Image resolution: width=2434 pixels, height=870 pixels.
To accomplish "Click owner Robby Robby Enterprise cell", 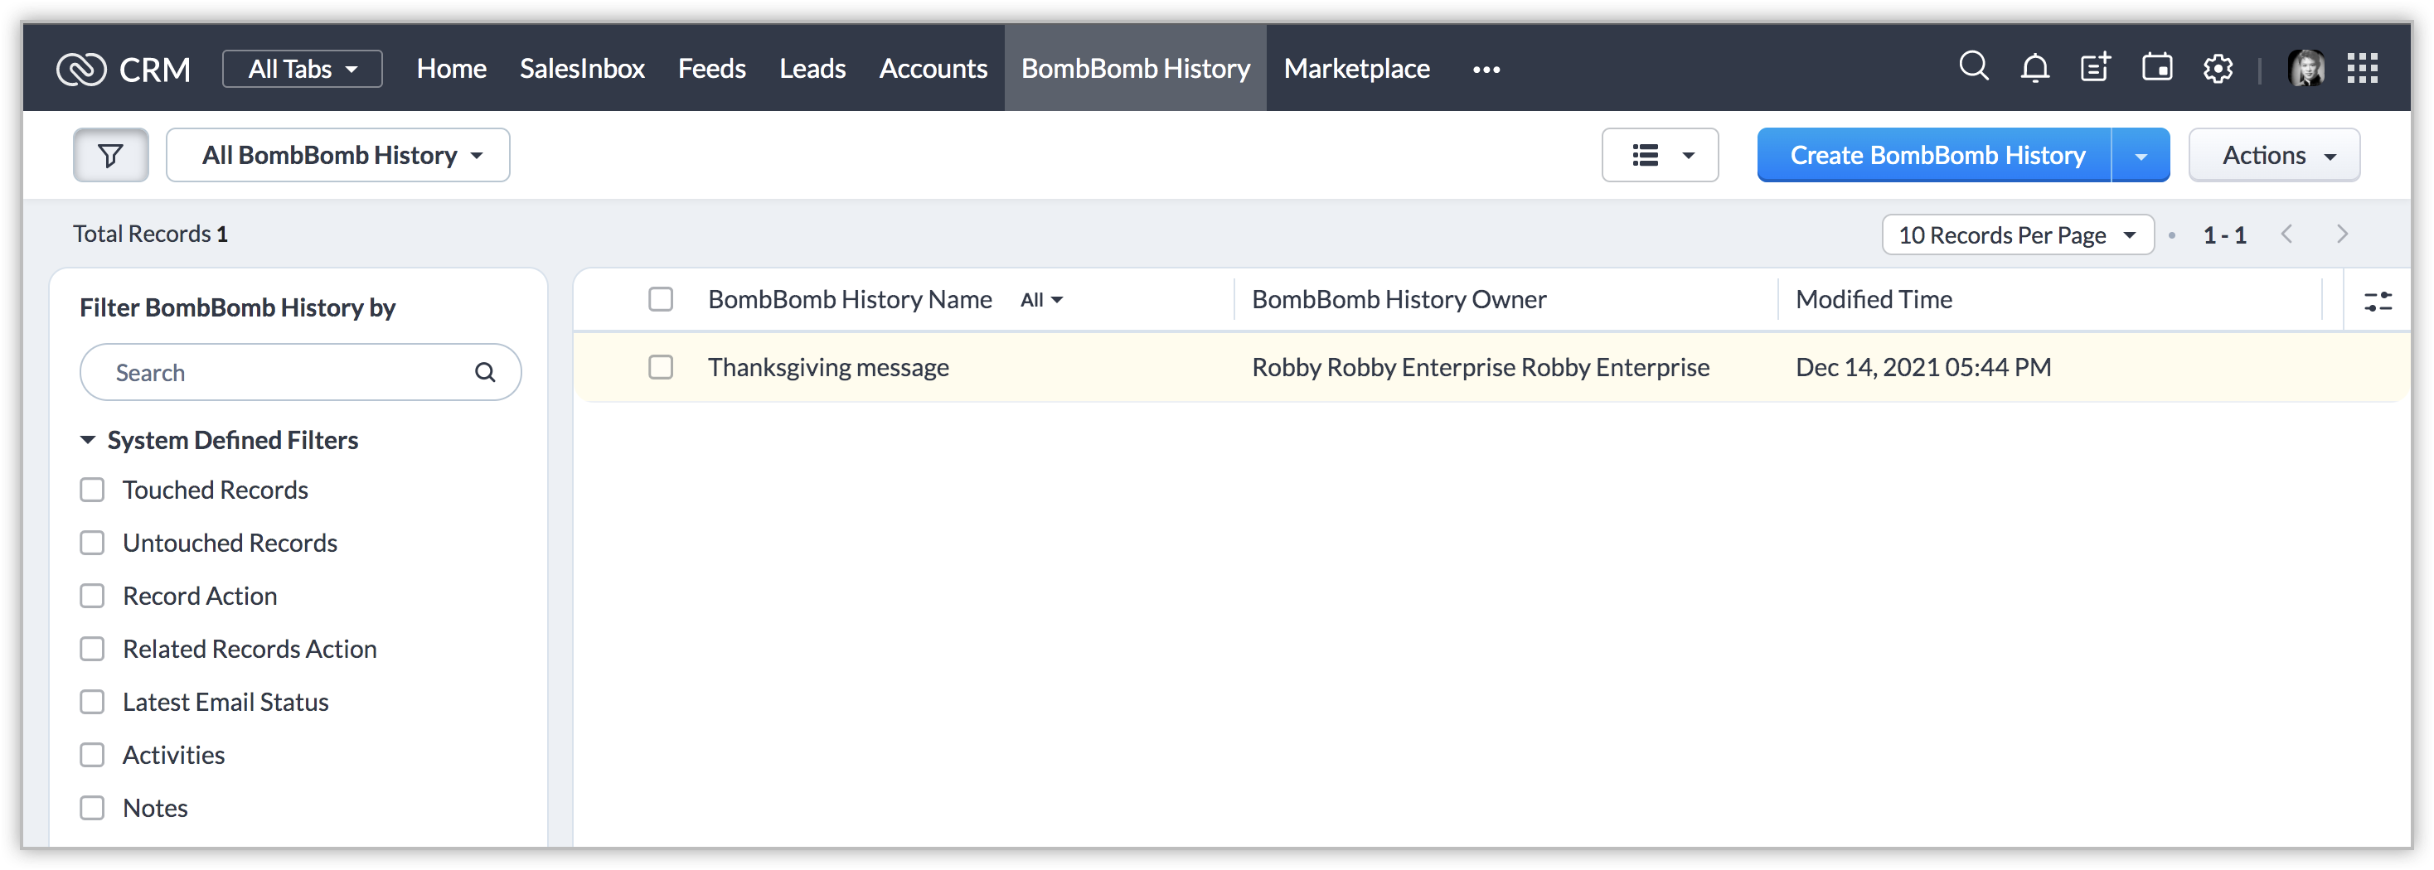I will 1481,367.
